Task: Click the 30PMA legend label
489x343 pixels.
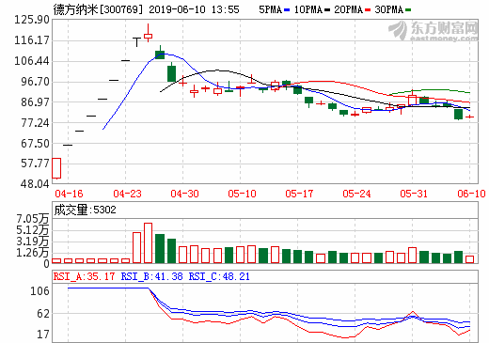Action: 389,9
